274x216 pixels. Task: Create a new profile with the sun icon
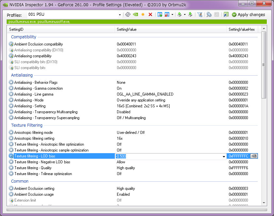pyautogui.click(x=143, y=14)
